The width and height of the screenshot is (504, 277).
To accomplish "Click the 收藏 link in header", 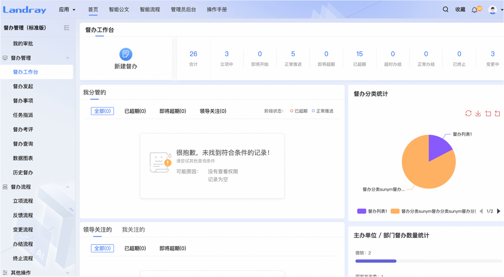I will pos(460,10).
